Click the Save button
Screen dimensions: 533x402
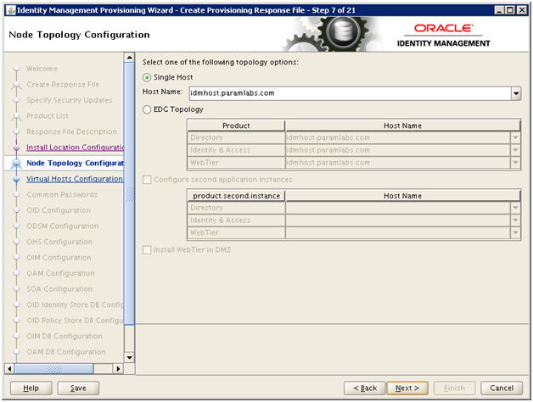78,388
